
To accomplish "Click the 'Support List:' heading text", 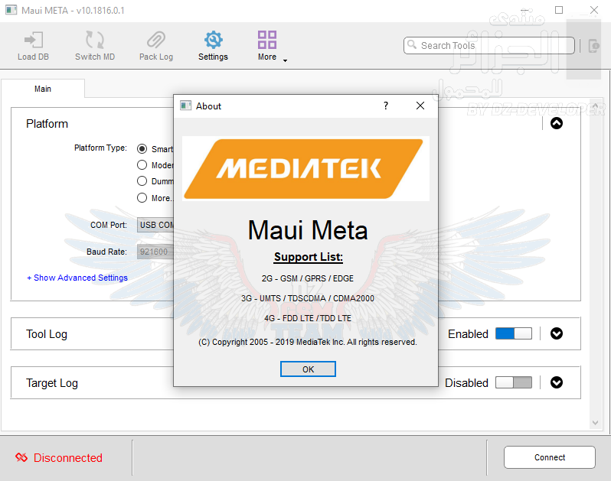I will [309, 257].
